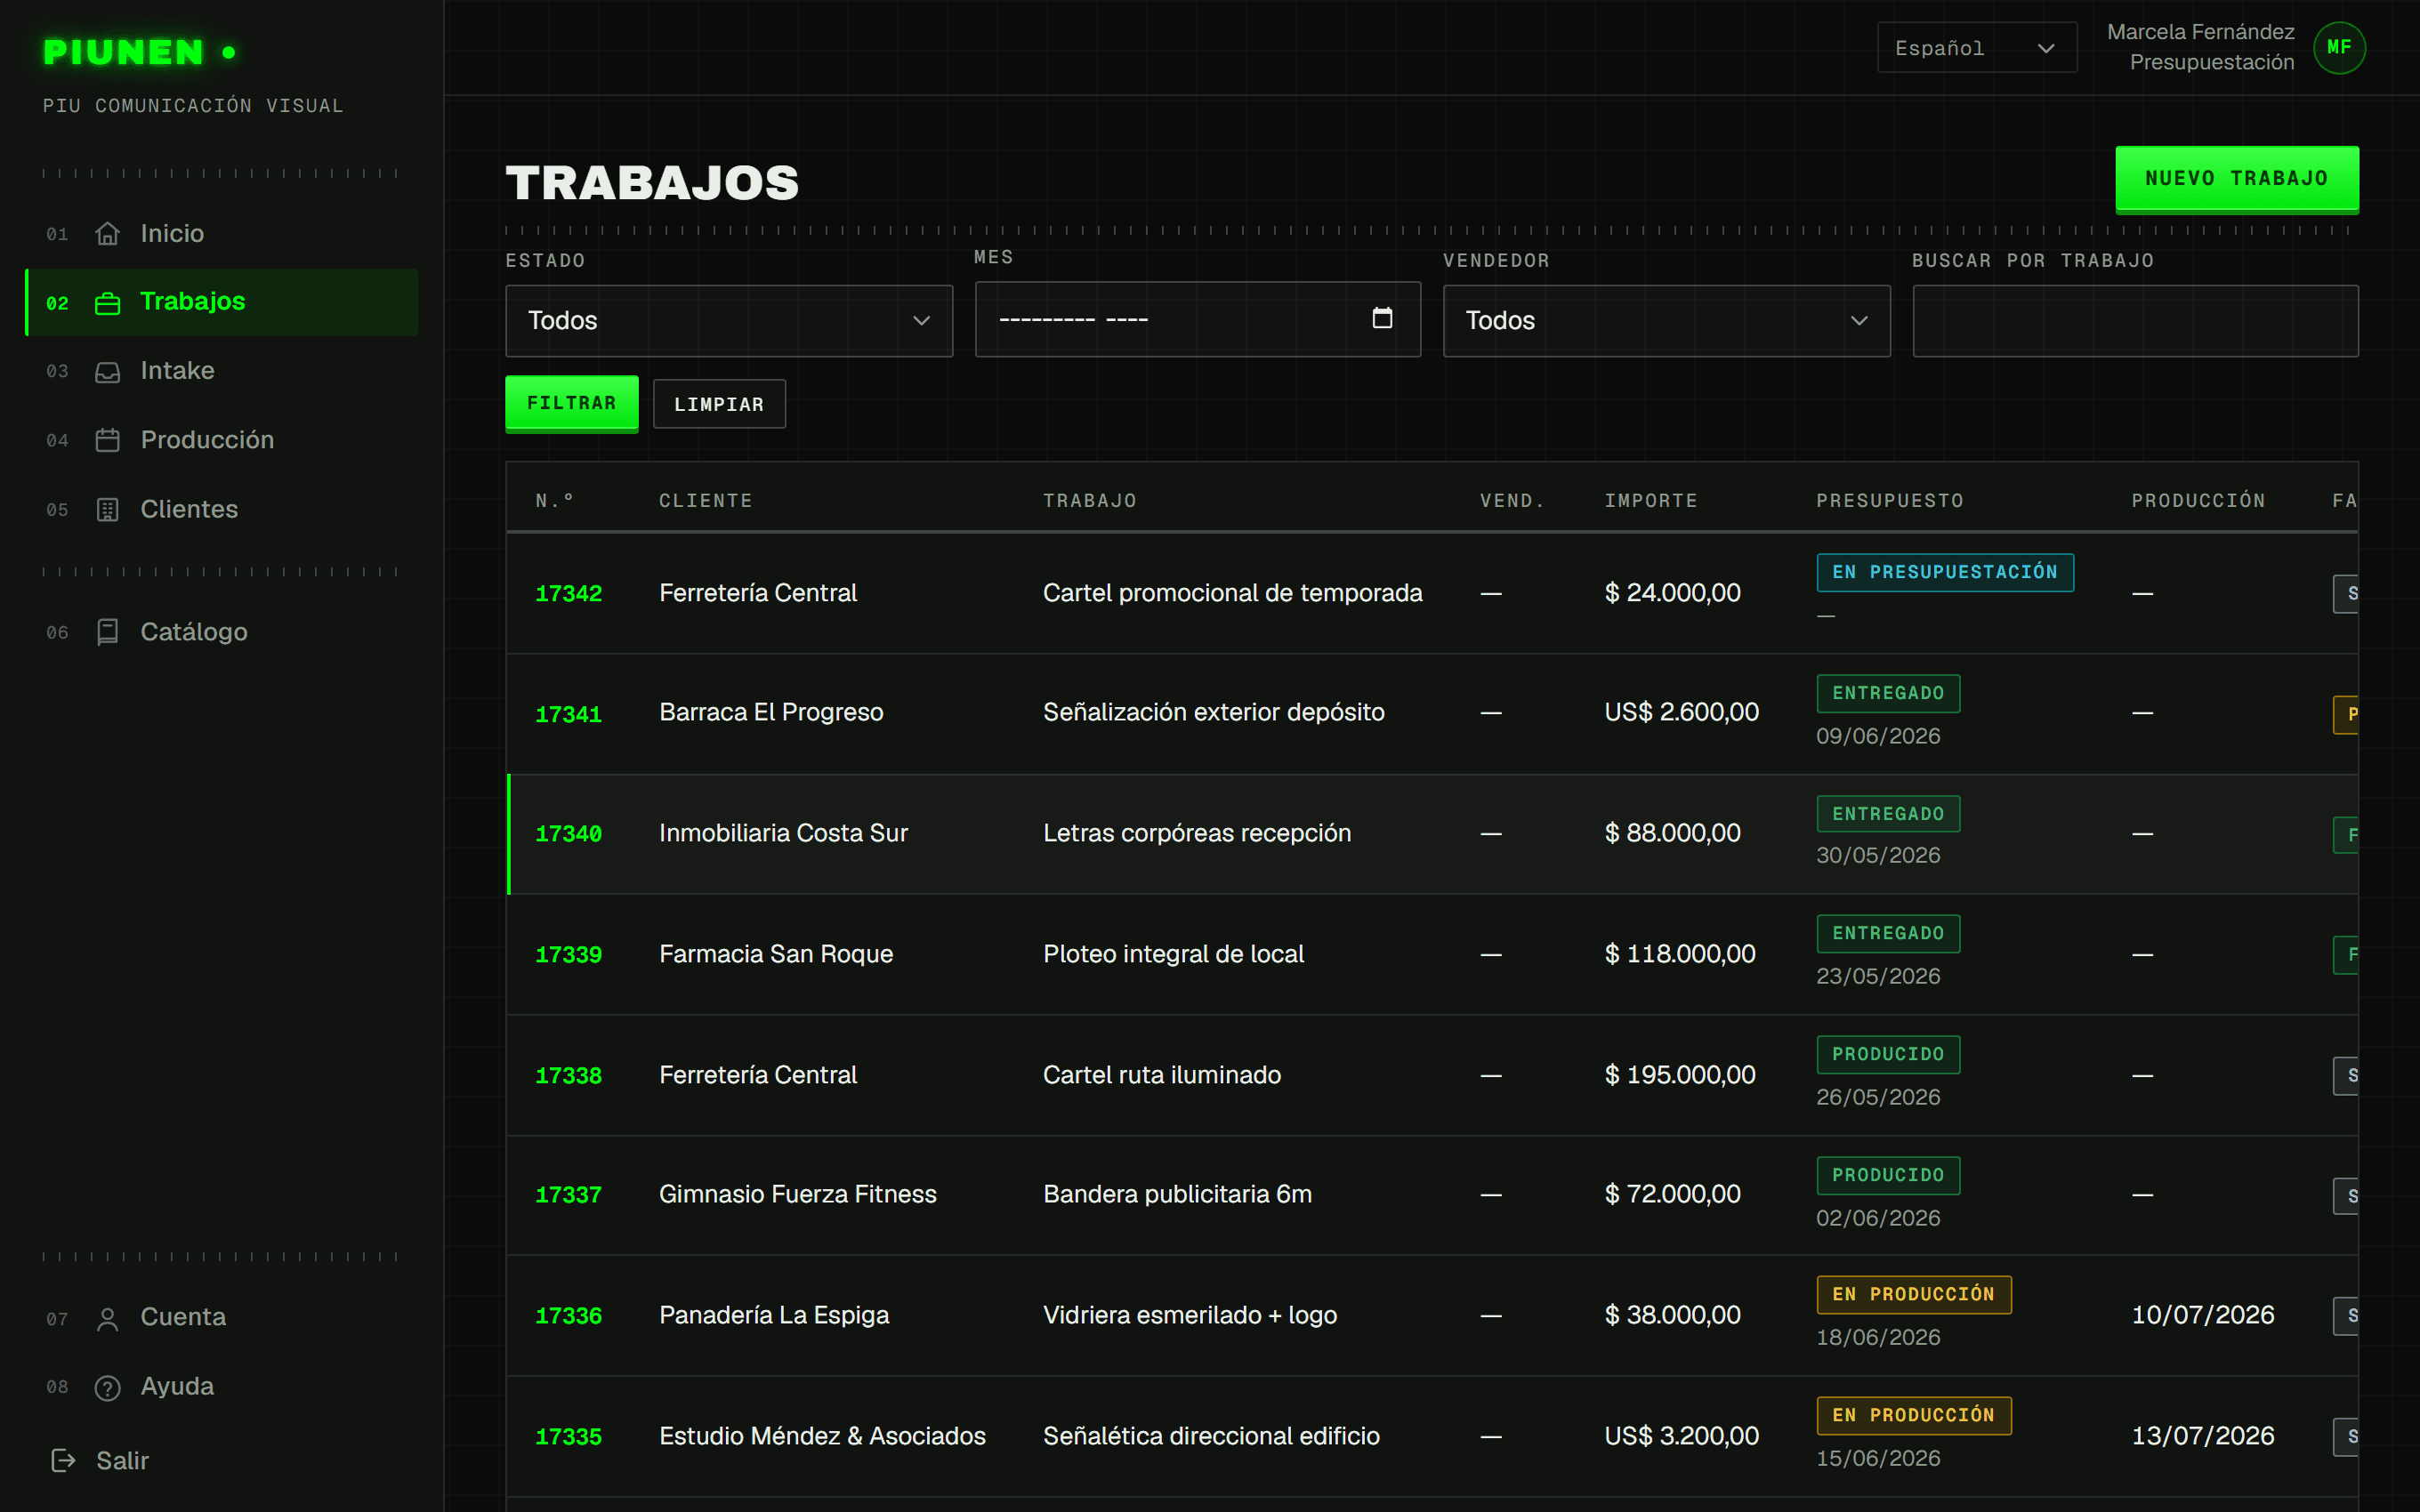The height and width of the screenshot is (1512, 2420).
Task: Open the Producción section
Action: coord(222,440)
